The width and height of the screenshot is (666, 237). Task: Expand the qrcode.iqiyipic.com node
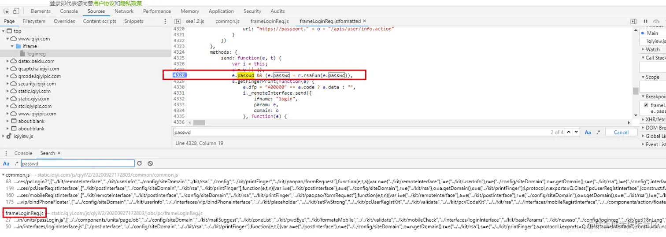[x=8, y=76]
